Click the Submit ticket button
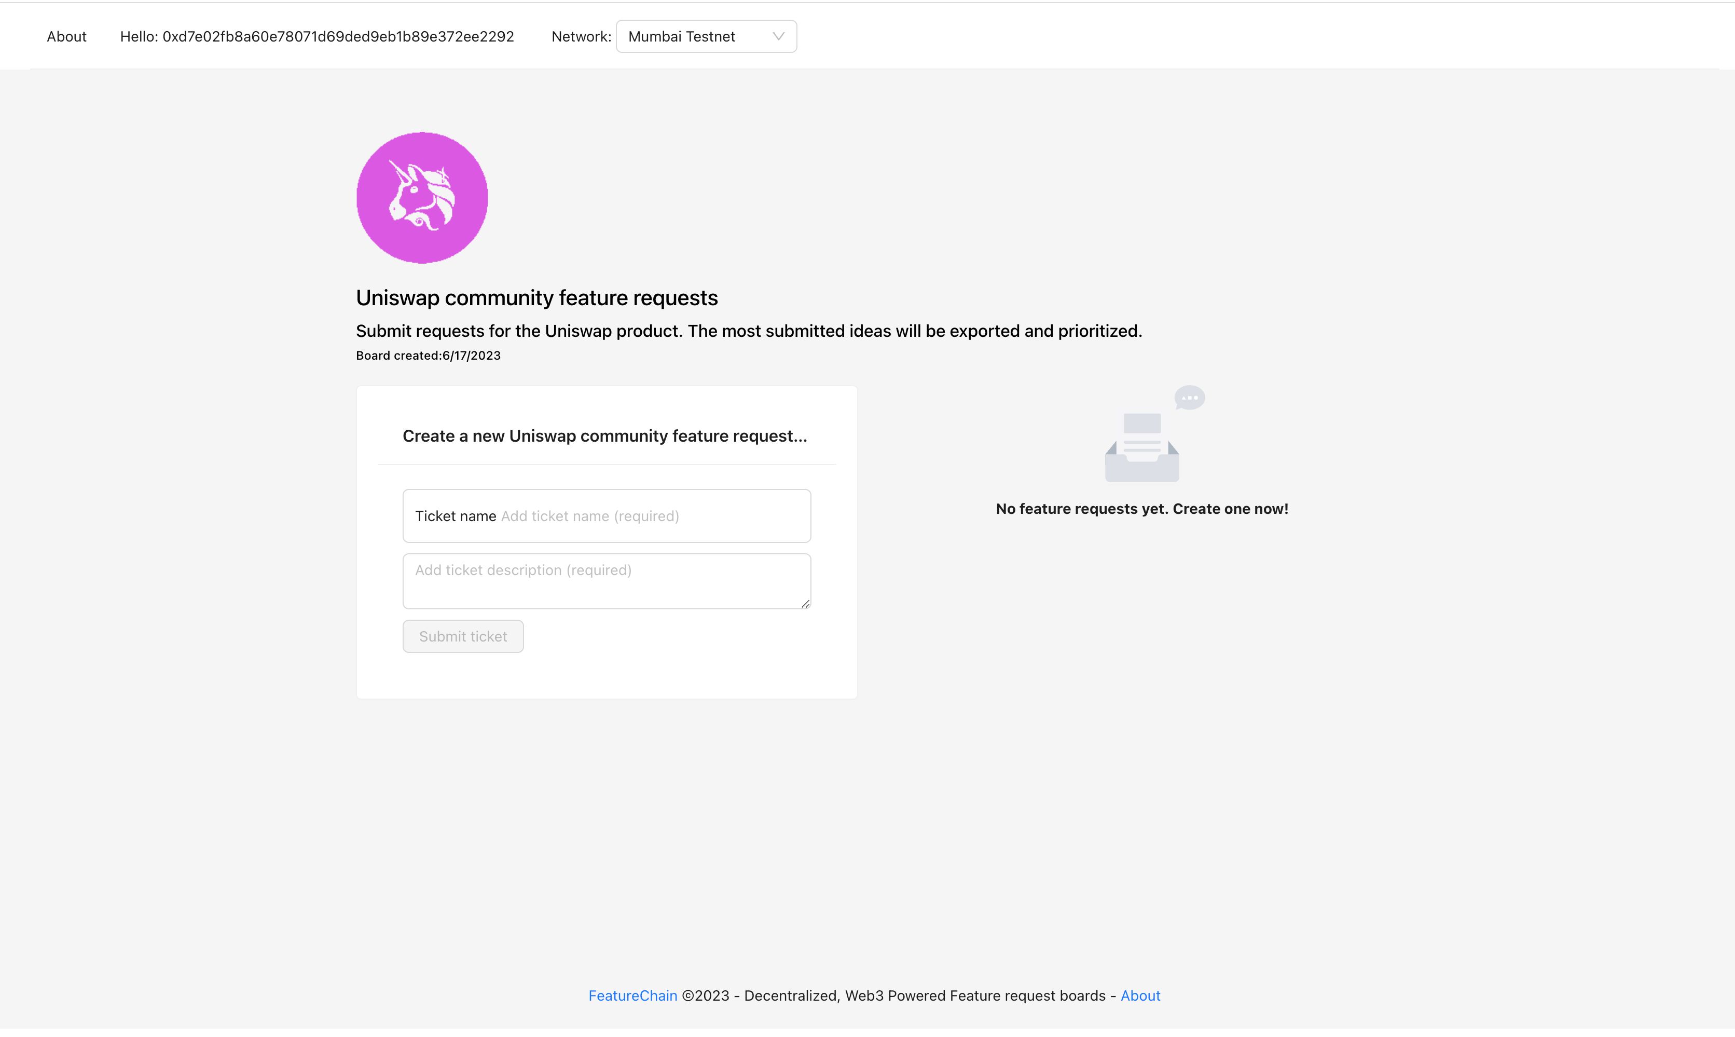Viewport: 1735px width, 1037px height. (463, 636)
